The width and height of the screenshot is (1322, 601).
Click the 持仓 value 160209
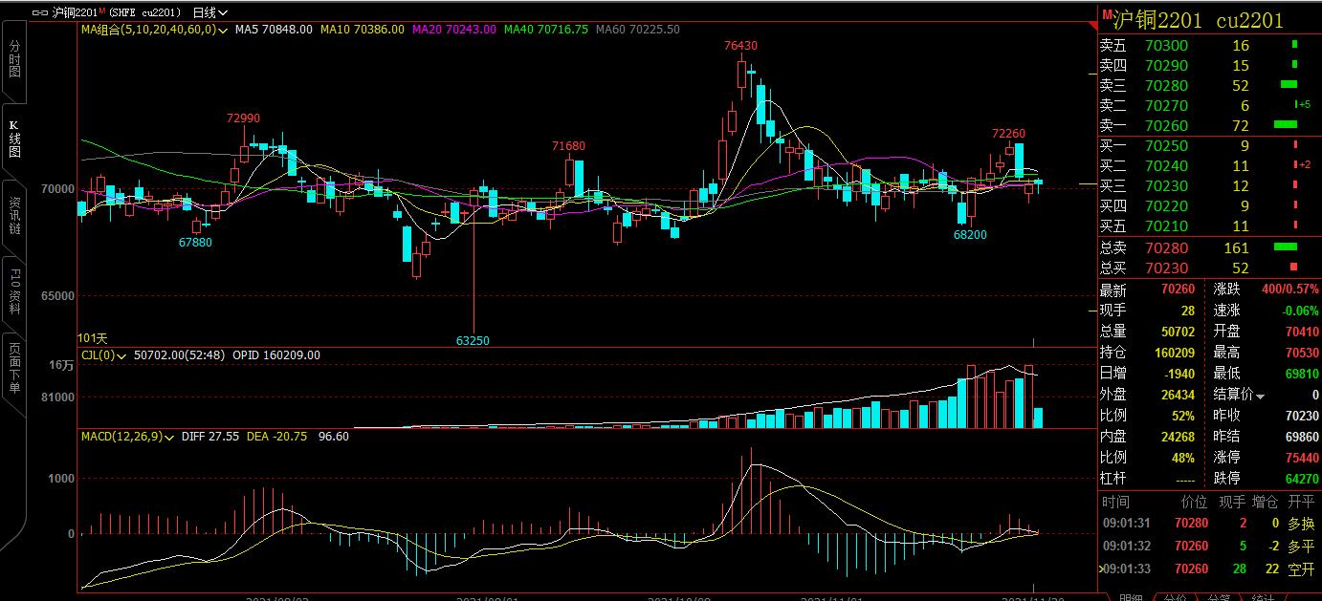point(1175,353)
